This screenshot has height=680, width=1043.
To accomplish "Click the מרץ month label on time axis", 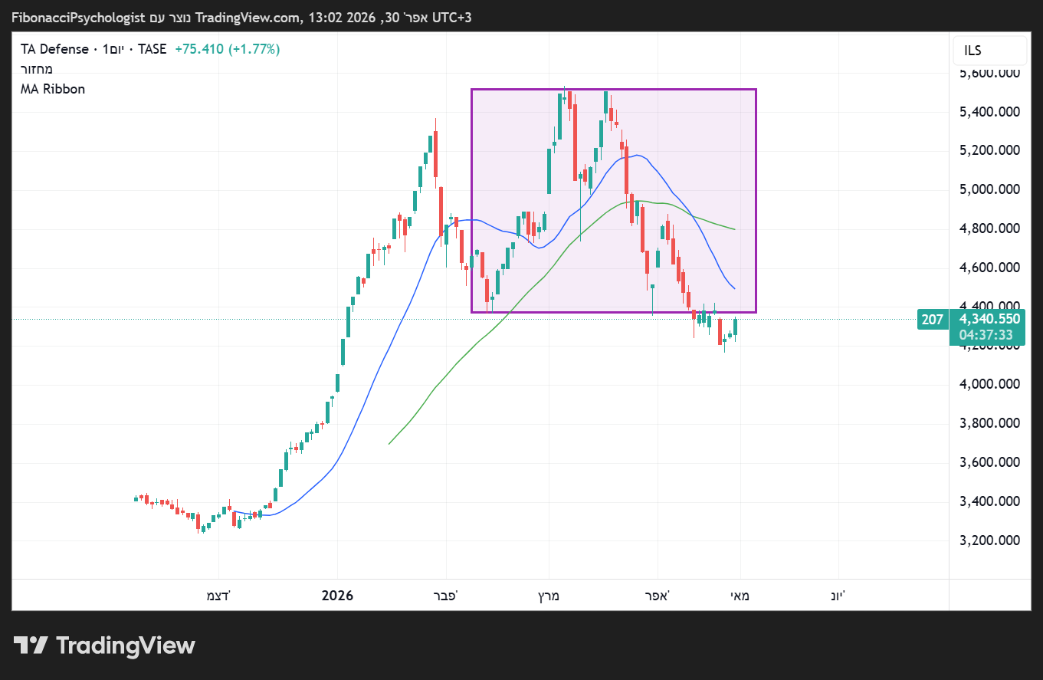I will [548, 596].
